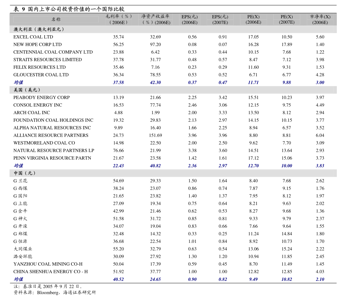Click the note 基准日是 2005 年 9 月 22 日

(x=52, y=286)
